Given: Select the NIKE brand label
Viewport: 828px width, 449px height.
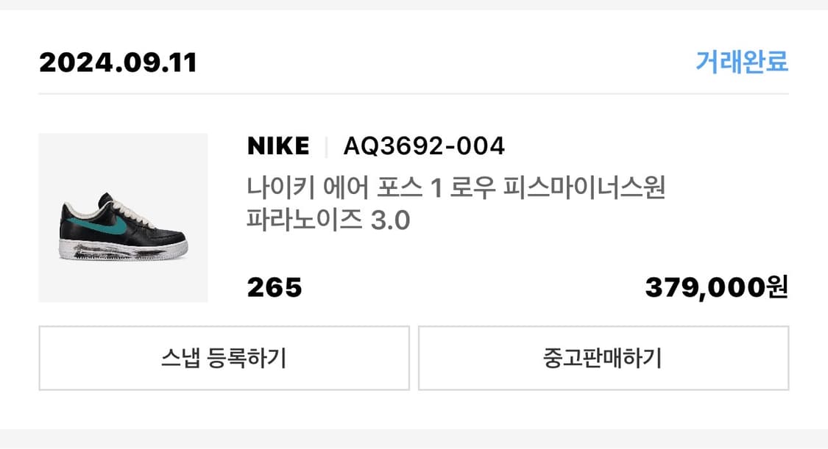Looking at the screenshot, I should pyautogui.click(x=277, y=146).
